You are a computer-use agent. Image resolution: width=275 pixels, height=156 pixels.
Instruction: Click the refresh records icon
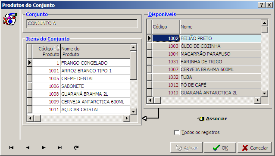point(76,147)
